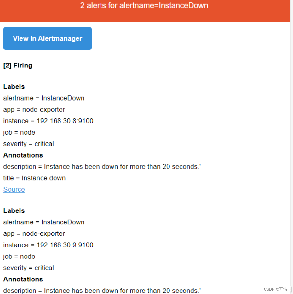Click instance 192.168.30.8:9100 text
This screenshot has width=293, height=294.
coord(48,121)
